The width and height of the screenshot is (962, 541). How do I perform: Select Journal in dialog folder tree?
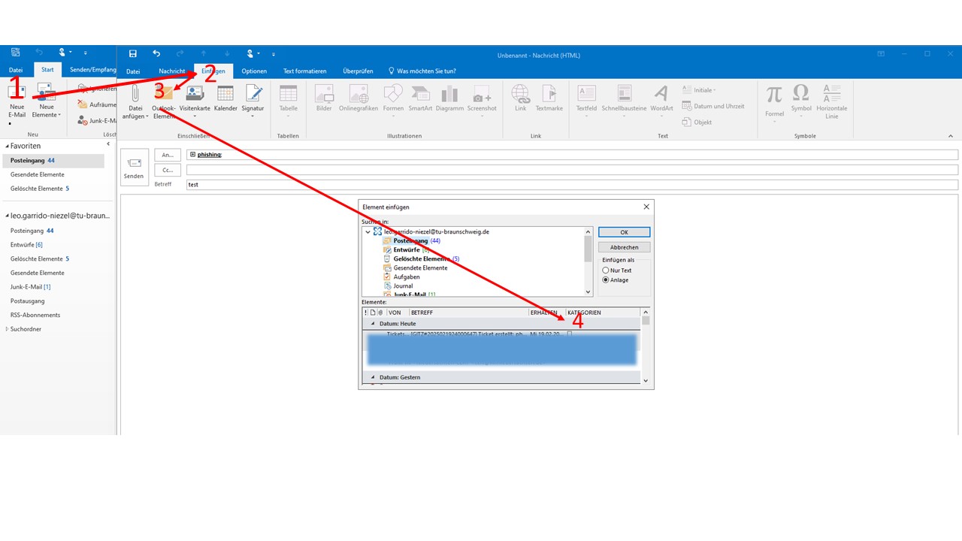[398, 286]
